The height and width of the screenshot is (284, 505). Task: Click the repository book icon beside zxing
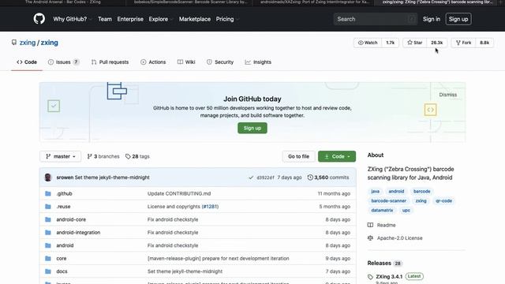click(14, 43)
